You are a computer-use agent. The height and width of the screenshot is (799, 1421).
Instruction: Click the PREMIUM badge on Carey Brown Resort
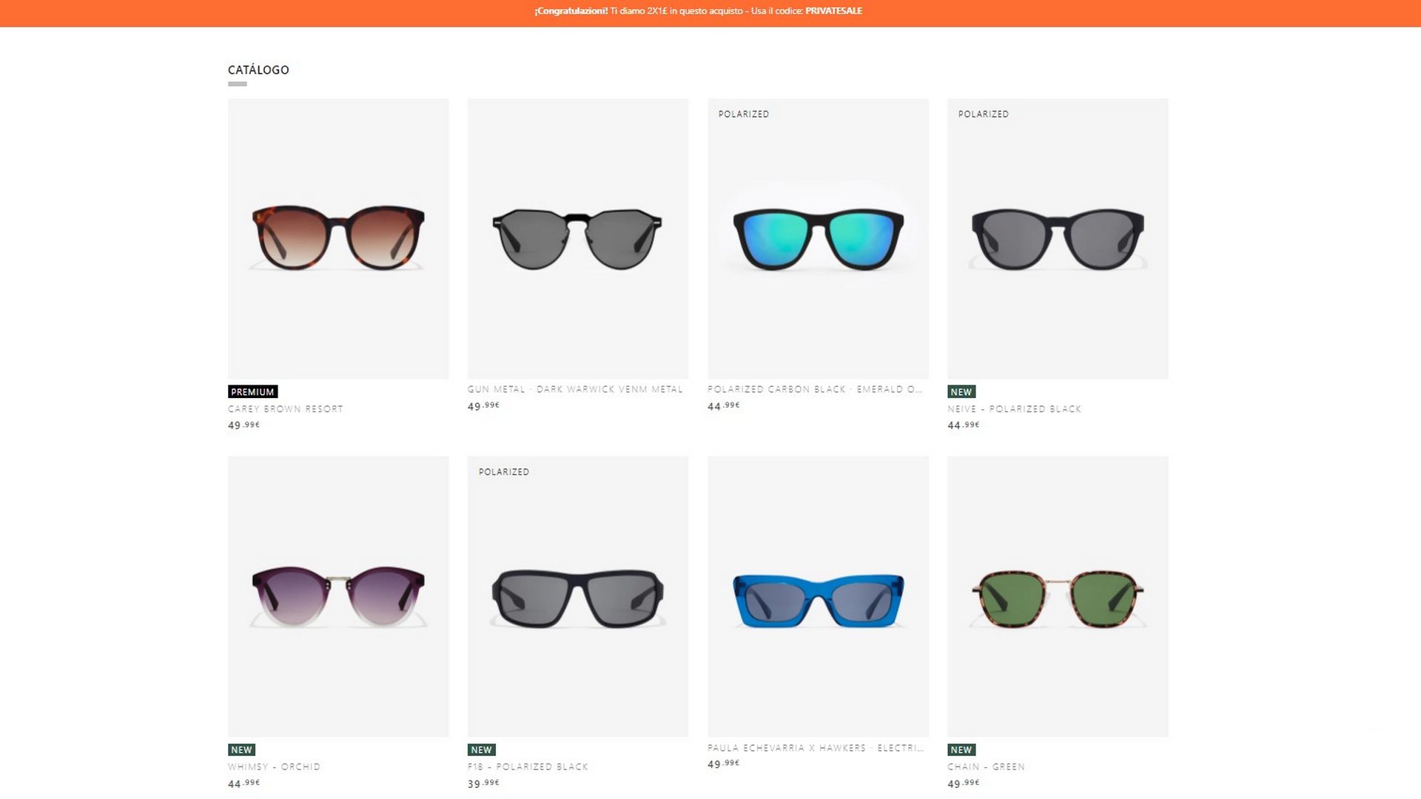pos(252,392)
